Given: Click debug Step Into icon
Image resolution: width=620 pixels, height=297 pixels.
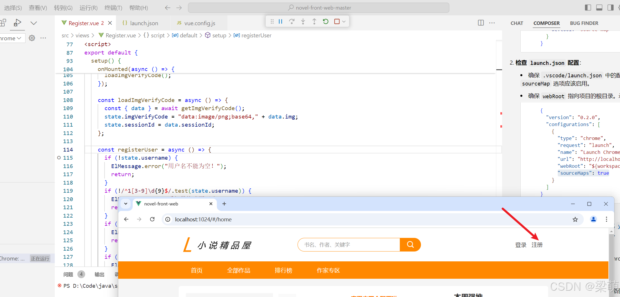Looking at the screenshot, I should 303,21.
